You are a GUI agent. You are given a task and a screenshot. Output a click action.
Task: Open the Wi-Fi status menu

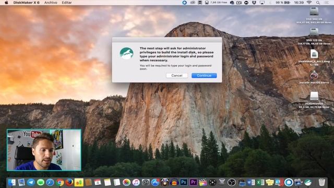tap(309, 3)
